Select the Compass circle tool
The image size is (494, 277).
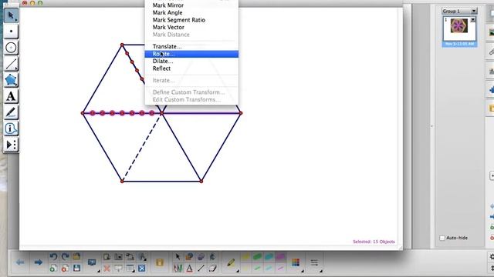pyautogui.click(x=11, y=48)
